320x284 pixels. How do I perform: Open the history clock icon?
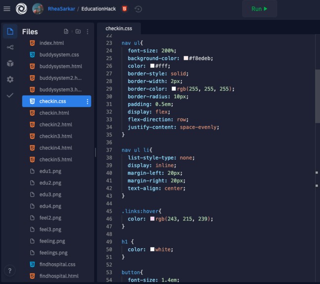click(x=138, y=9)
